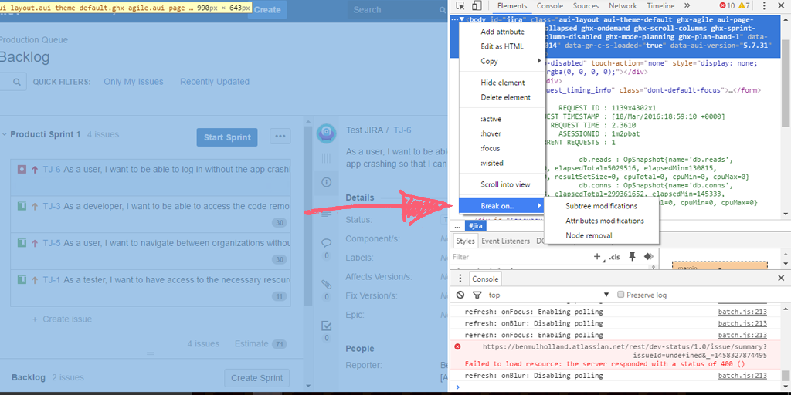Switch to the Sources tab
The height and width of the screenshot is (395, 791).
(586, 6)
